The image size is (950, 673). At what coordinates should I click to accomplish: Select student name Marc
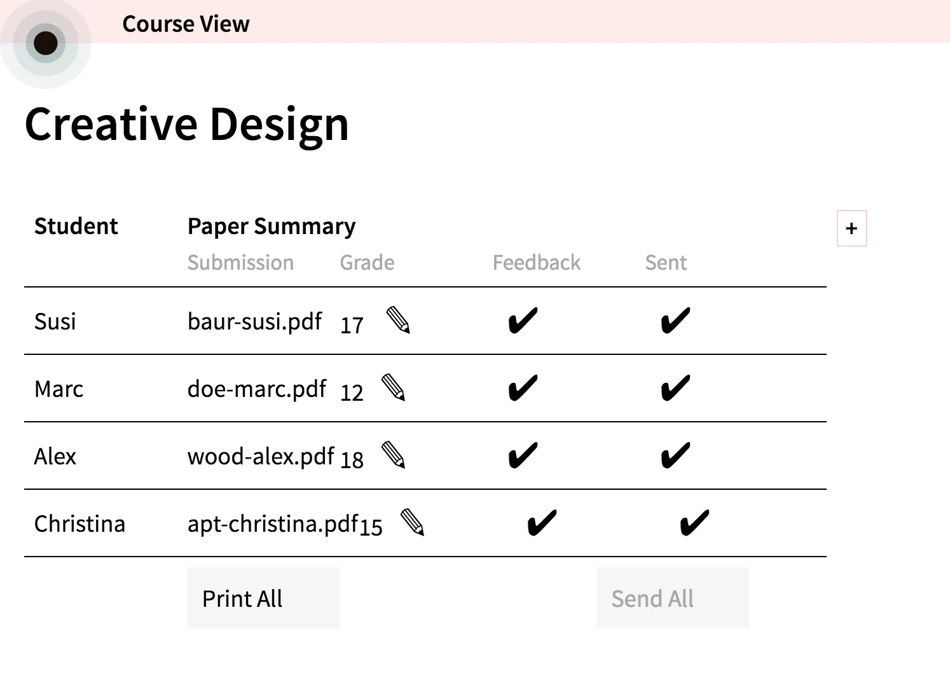59,389
